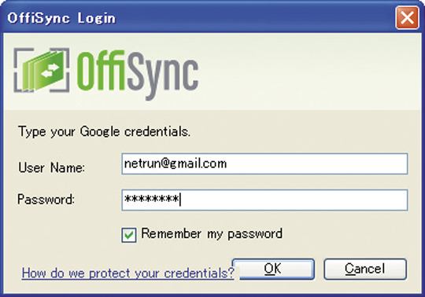The width and height of the screenshot is (425, 297).
Task: Click the "Type your Google credentials." text
Action: pyautogui.click(x=105, y=132)
